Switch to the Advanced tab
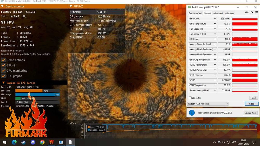The image size is (260, 146). tap(218, 14)
